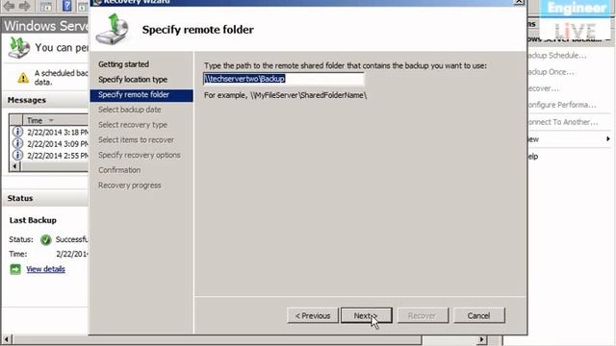Open Help in the Actions pane

(532, 157)
